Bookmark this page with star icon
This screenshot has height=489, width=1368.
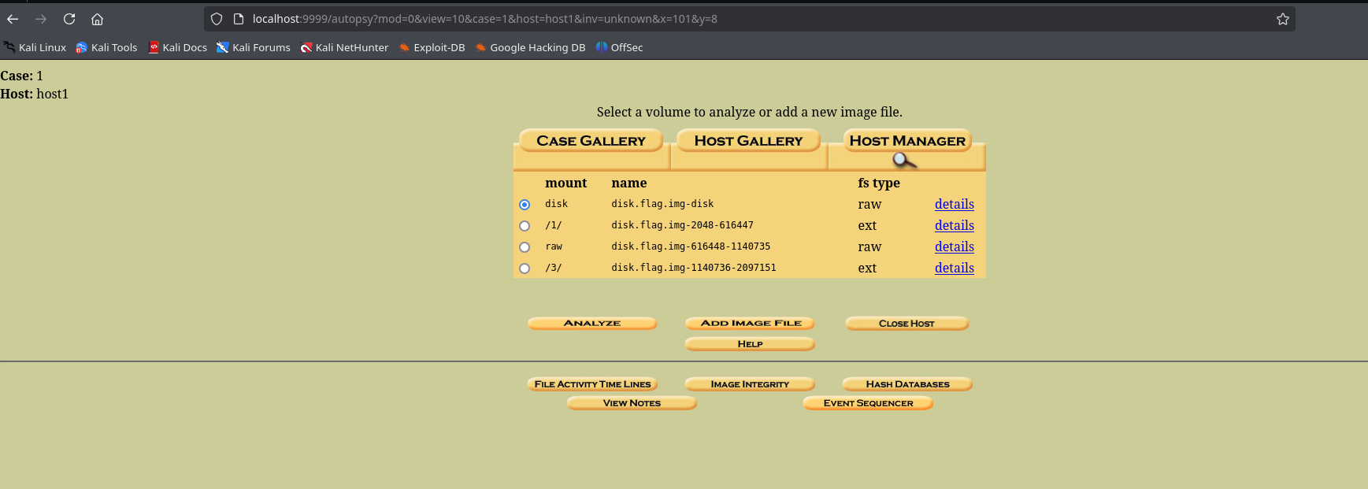1282,19
